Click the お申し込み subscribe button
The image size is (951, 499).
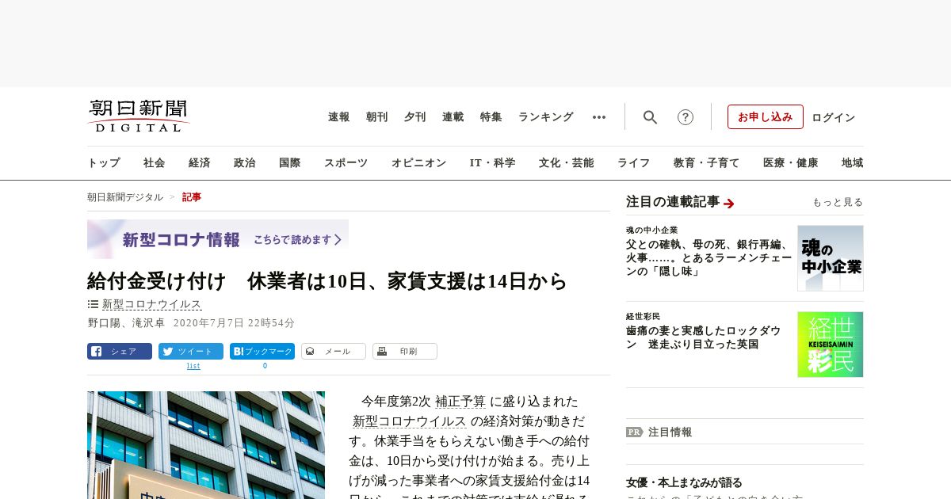[x=766, y=117]
